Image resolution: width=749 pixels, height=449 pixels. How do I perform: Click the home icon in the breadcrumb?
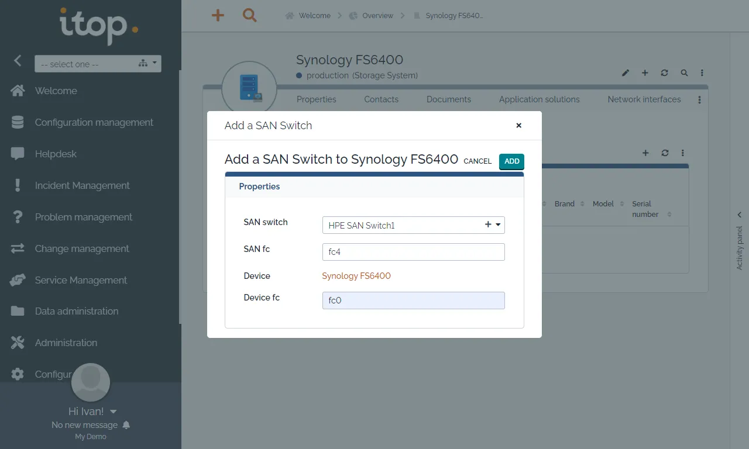289,16
